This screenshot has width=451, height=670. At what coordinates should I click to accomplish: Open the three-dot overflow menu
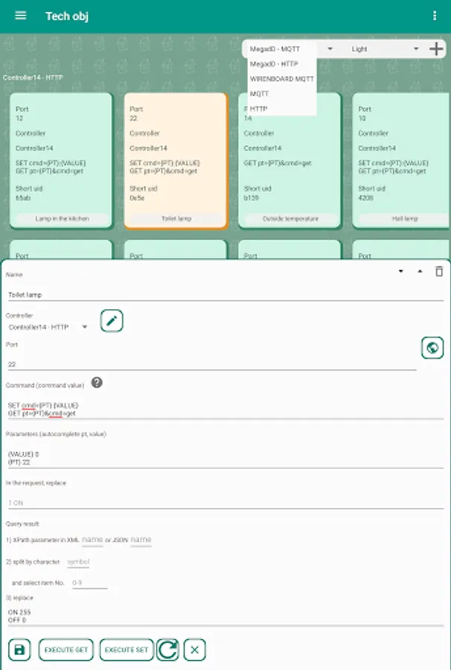tap(435, 16)
